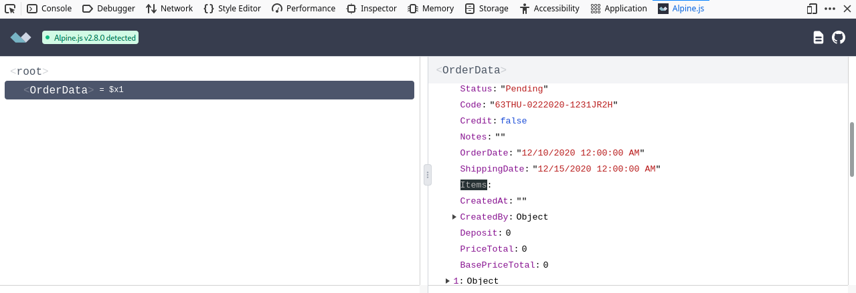The height and width of the screenshot is (293, 856).
Task: Expand the 1: Object entry arrow
Action: click(x=448, y=281)
